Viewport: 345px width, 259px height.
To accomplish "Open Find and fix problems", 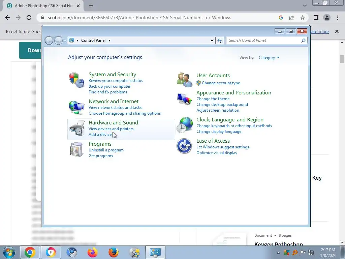I will (108, 92).
